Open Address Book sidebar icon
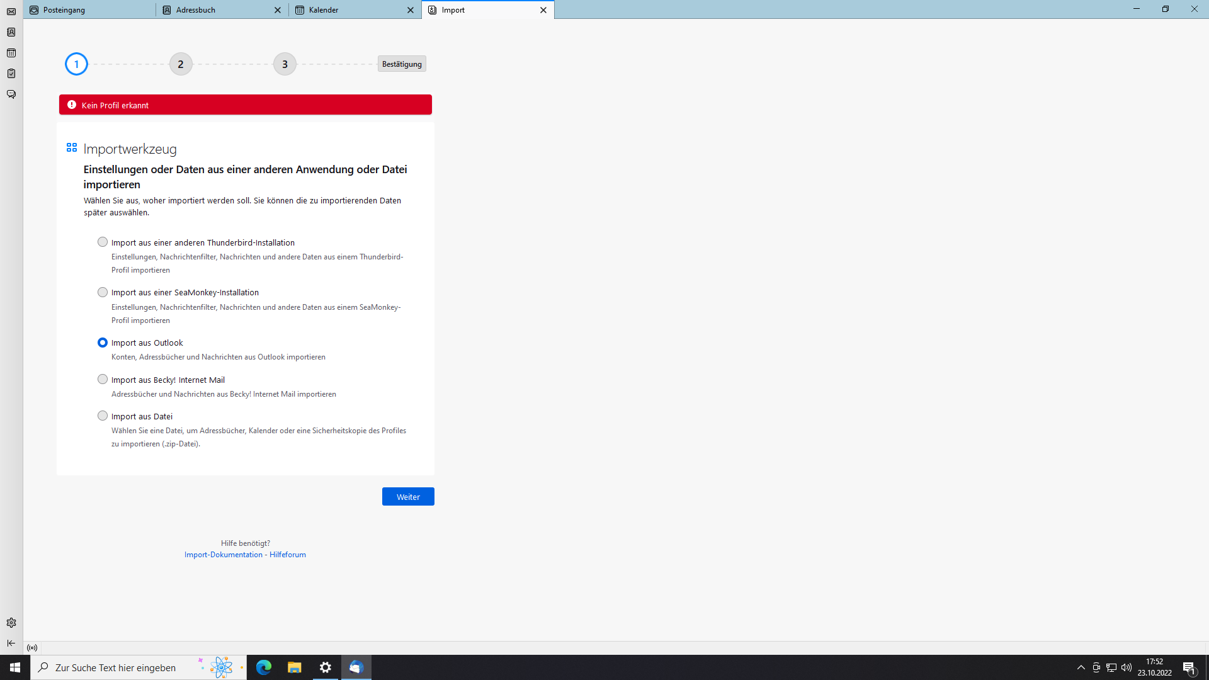Viewport: 1209px width, 680px height. click(11, 32)
